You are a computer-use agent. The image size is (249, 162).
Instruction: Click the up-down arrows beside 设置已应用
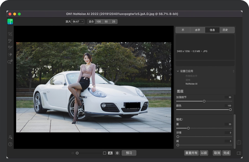click(233, 71)
